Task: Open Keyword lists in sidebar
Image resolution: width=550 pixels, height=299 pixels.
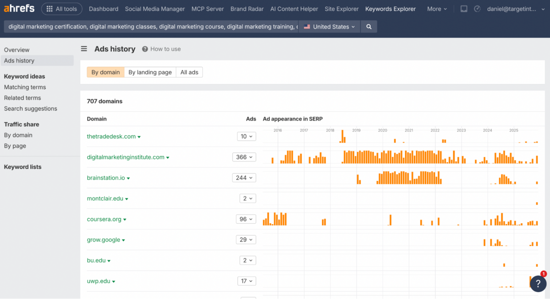Action: tap(22, 167)
